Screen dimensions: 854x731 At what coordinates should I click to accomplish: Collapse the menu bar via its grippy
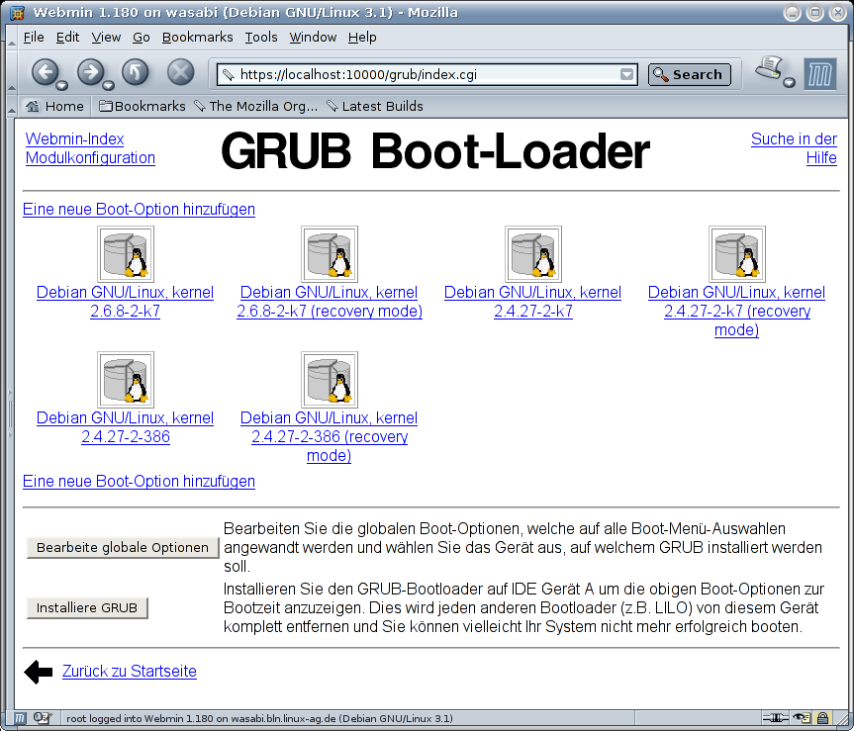12,37
